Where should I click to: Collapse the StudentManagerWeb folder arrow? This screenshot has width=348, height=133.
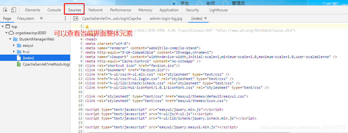click(10, 39)
